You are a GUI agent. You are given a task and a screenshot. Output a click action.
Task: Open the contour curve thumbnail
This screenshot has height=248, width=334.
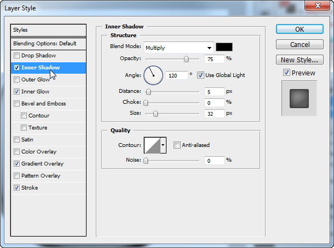click(x=152, y=145)
